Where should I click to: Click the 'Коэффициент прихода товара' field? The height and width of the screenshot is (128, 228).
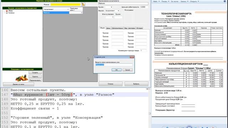pos(143,50)
